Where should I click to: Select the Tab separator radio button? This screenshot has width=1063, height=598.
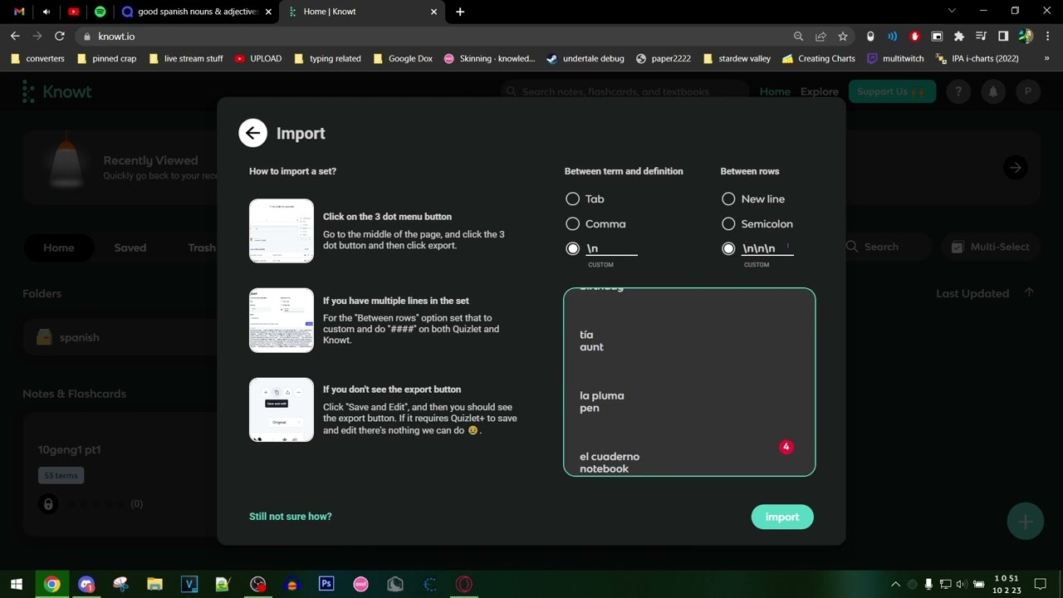coord(572,199)
